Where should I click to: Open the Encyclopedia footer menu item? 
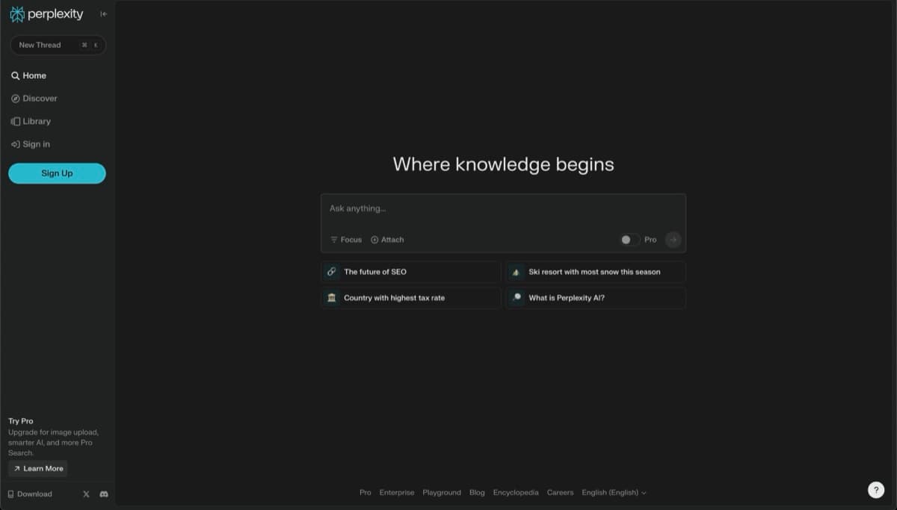[515, 492]
